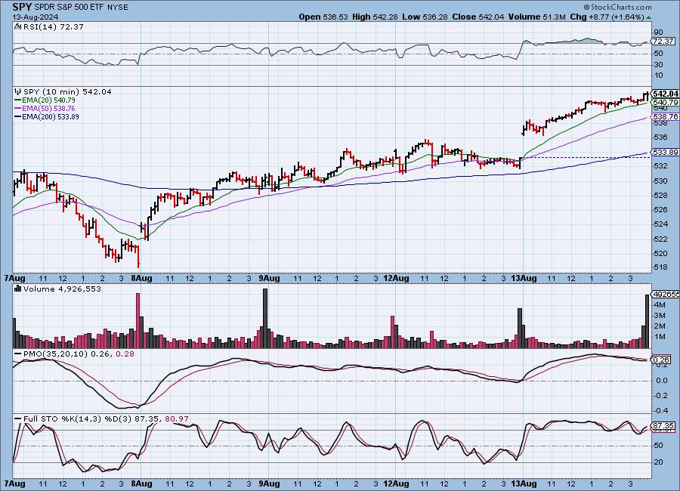Viewport: 680px width, 491px height.
Task: Click the purple-bordered 538.76 tag on price axis
Action: 665,116
